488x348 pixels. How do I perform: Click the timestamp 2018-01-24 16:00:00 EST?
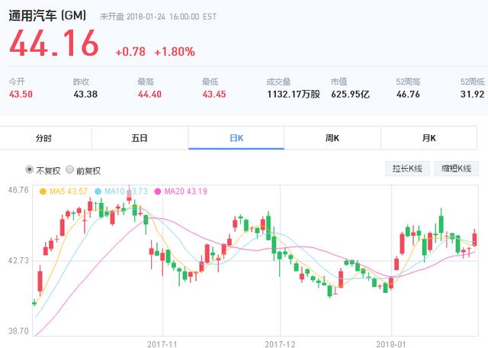coord(172,17)
